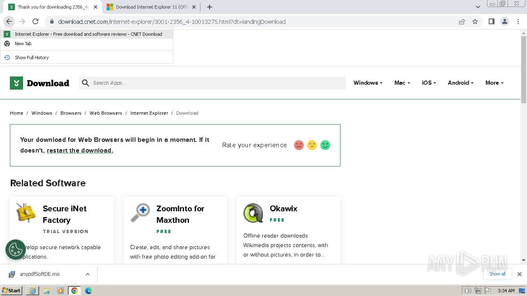Close the 'Download Internet Explorer 11' tab
527x296 pixels.
(x=194, y=7)
